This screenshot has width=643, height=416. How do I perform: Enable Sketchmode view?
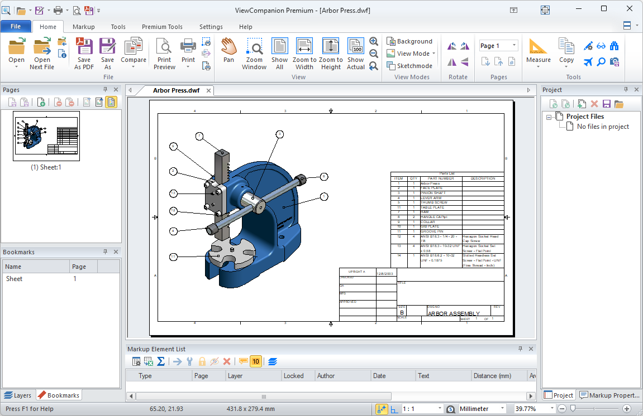409,65
